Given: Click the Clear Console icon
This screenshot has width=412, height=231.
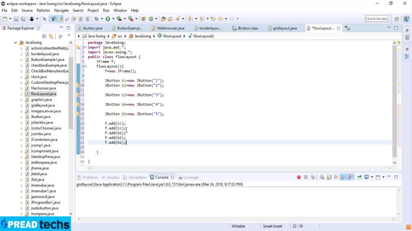Looking at the screenshot, I should coord(322,177).
